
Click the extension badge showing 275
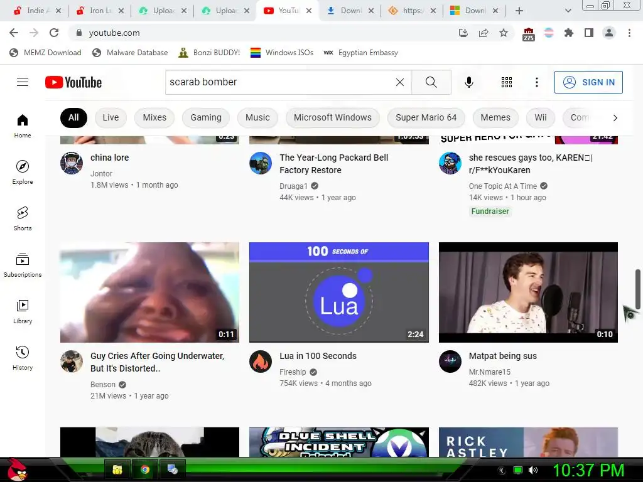point(529,34)
